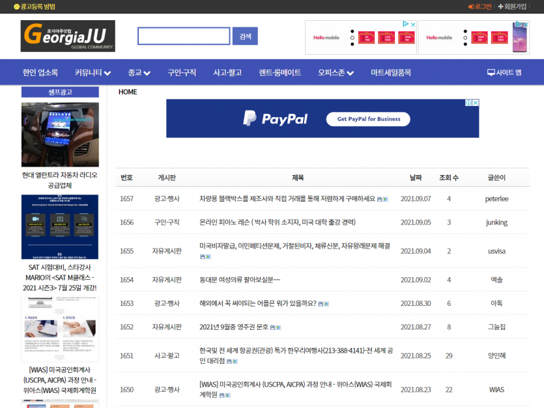Image resolution: width=544 pixels, height=408 pixels.
Task: Close the PayPal banner ad
Action: [x=476, y=103]
